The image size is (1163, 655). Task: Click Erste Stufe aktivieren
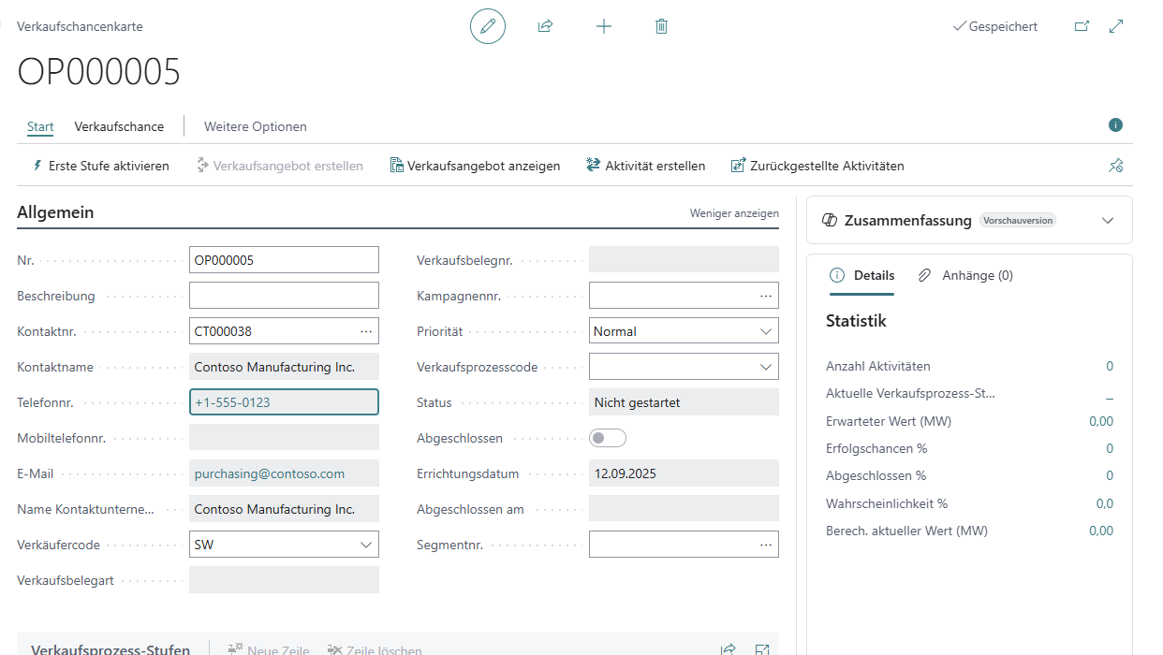click(101, 166)
